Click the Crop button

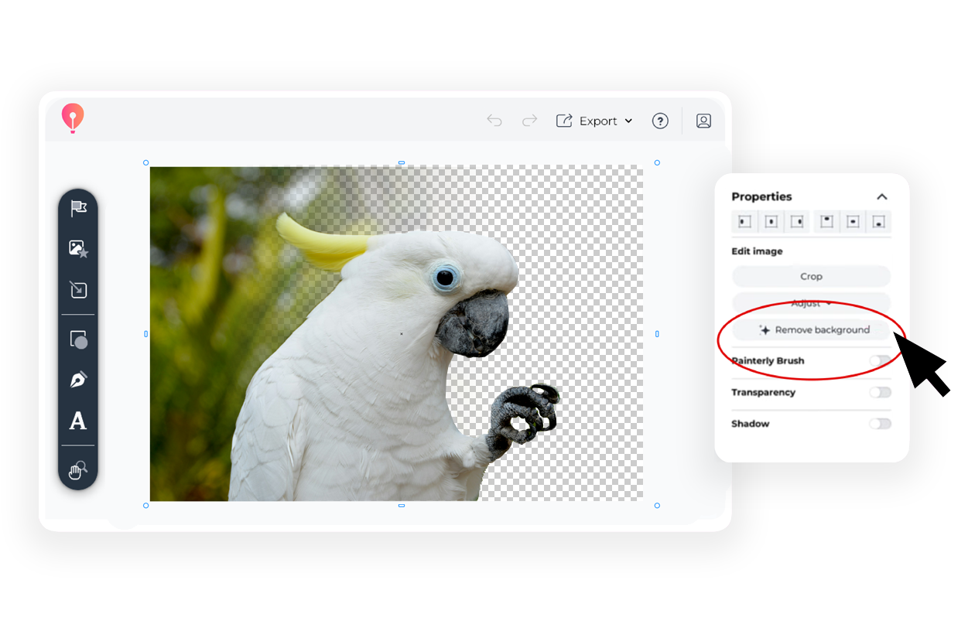tap(811, 276)
